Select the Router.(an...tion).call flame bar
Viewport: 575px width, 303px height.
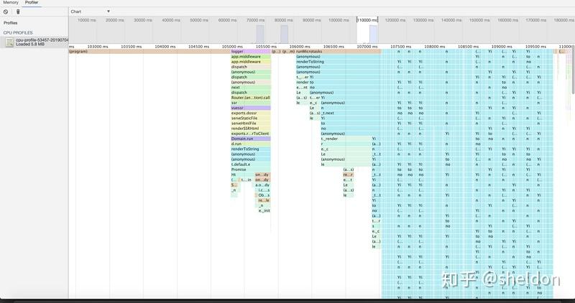click(251, 98)
